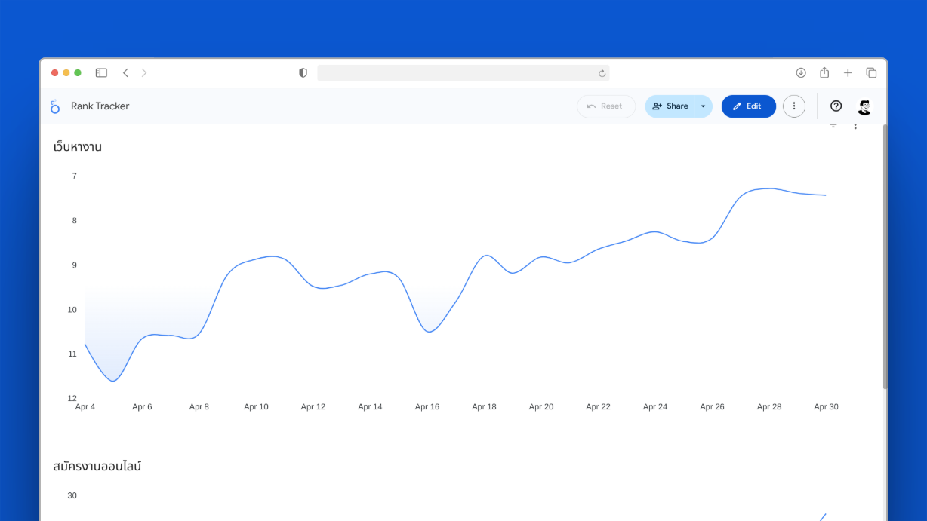Click the Share button
This screenshot has height=521, width=927.
[x=670, y=106]
